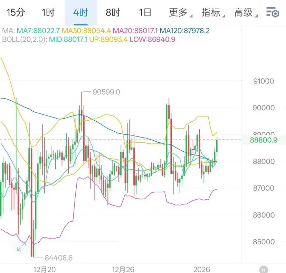Viewport: 286px width, 273px height.
Task: Switch to the 8时 timeframe tab
Action: pyautogui.click(x=113, y=12)
